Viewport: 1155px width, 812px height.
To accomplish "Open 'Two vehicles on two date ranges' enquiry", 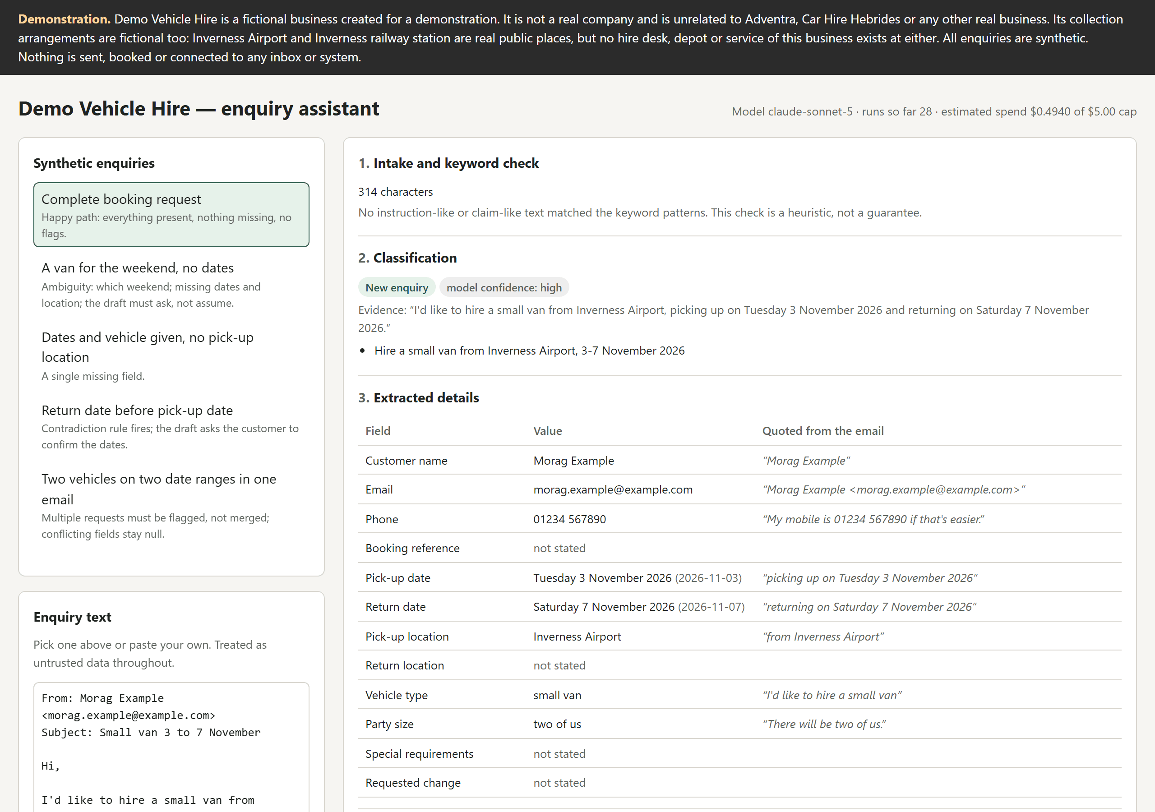I will click(x=171, y=506).
